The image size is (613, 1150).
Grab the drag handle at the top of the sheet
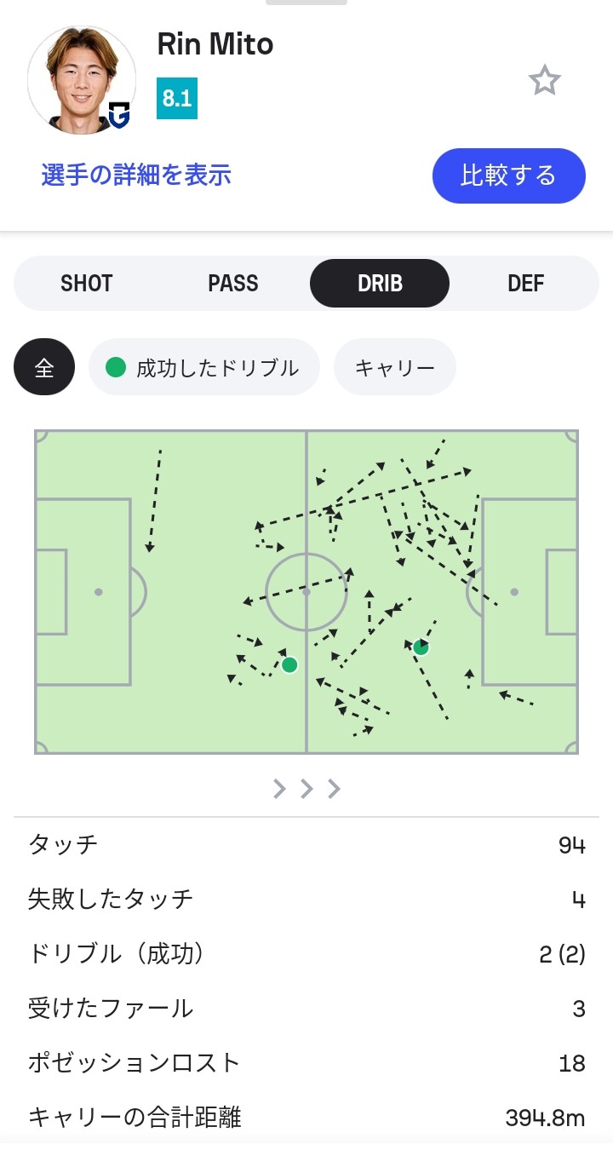pos(306,3)
